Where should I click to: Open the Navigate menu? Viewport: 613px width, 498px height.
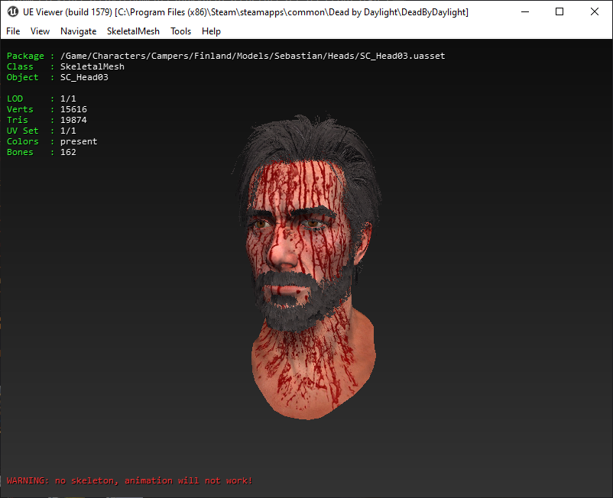click(78, 31)
